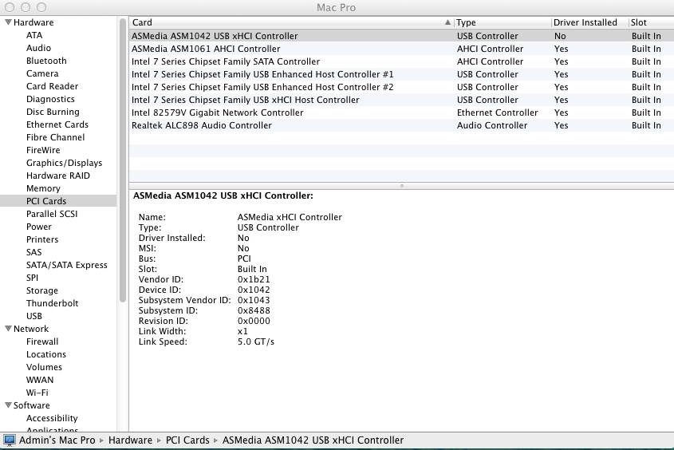674x450 pixels.
Task: Click the Link Speed value 5.0 GT/s
Action: coord(256,341)
